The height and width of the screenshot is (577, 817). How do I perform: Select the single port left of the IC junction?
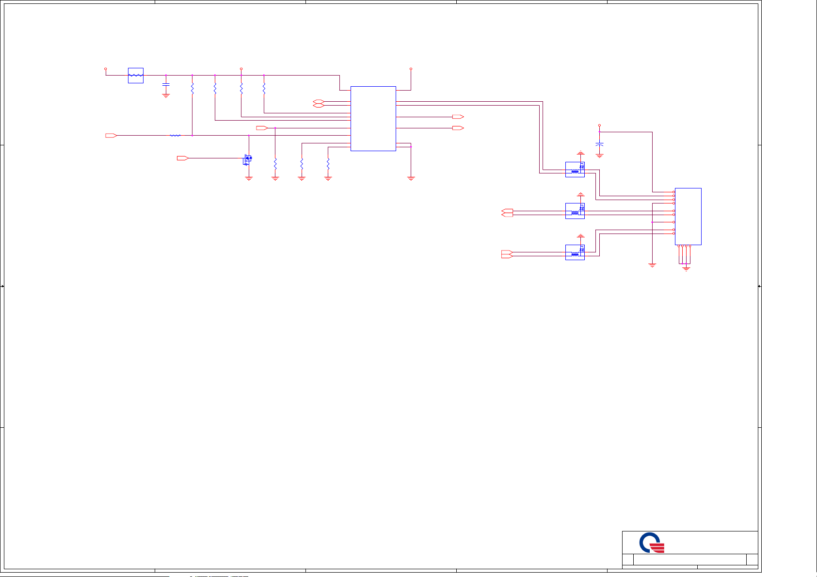click(262, 128)
